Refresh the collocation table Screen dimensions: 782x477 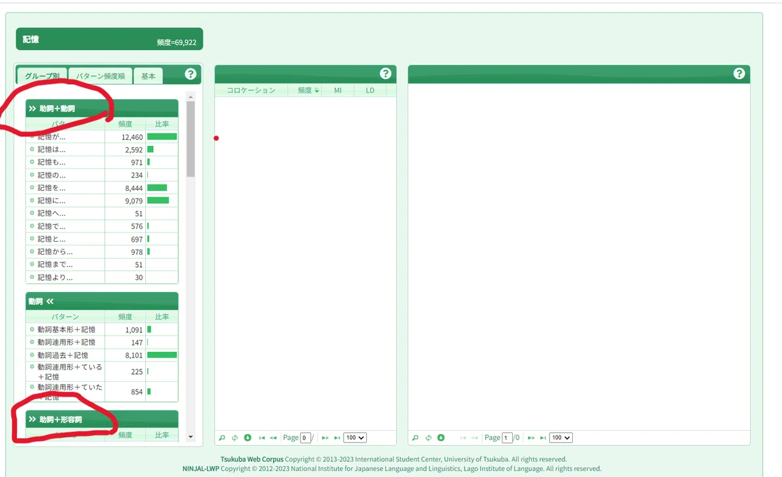(x=235, y=438)
